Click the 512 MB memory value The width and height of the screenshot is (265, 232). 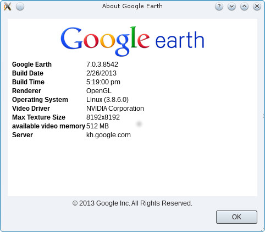tap(97, 126)
